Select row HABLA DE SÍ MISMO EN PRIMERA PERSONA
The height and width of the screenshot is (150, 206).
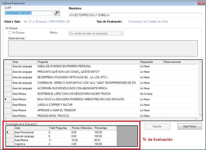[101, 66]
